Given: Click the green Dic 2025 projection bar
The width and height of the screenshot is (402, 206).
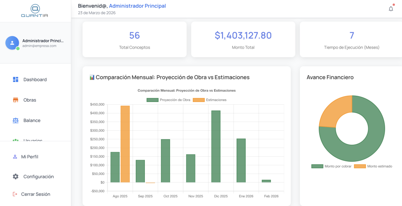Looking at the screenshot, I should [x=216, y=146].
